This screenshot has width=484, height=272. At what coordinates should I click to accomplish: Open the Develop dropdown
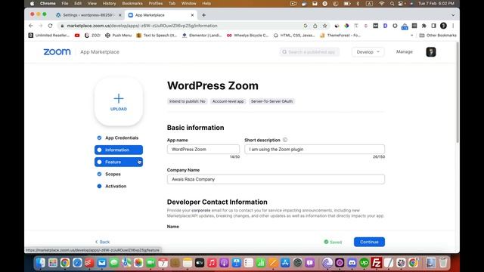368,52
